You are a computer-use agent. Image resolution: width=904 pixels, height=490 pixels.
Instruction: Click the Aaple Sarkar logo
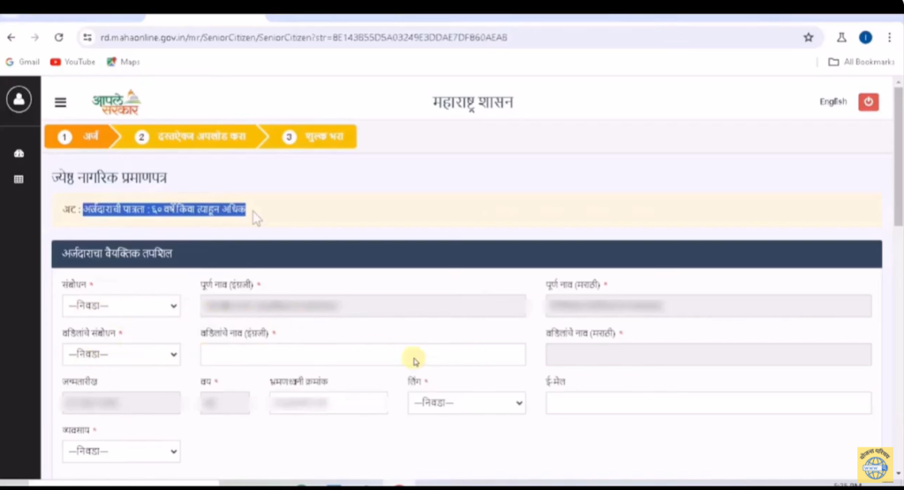click(116, 102)
